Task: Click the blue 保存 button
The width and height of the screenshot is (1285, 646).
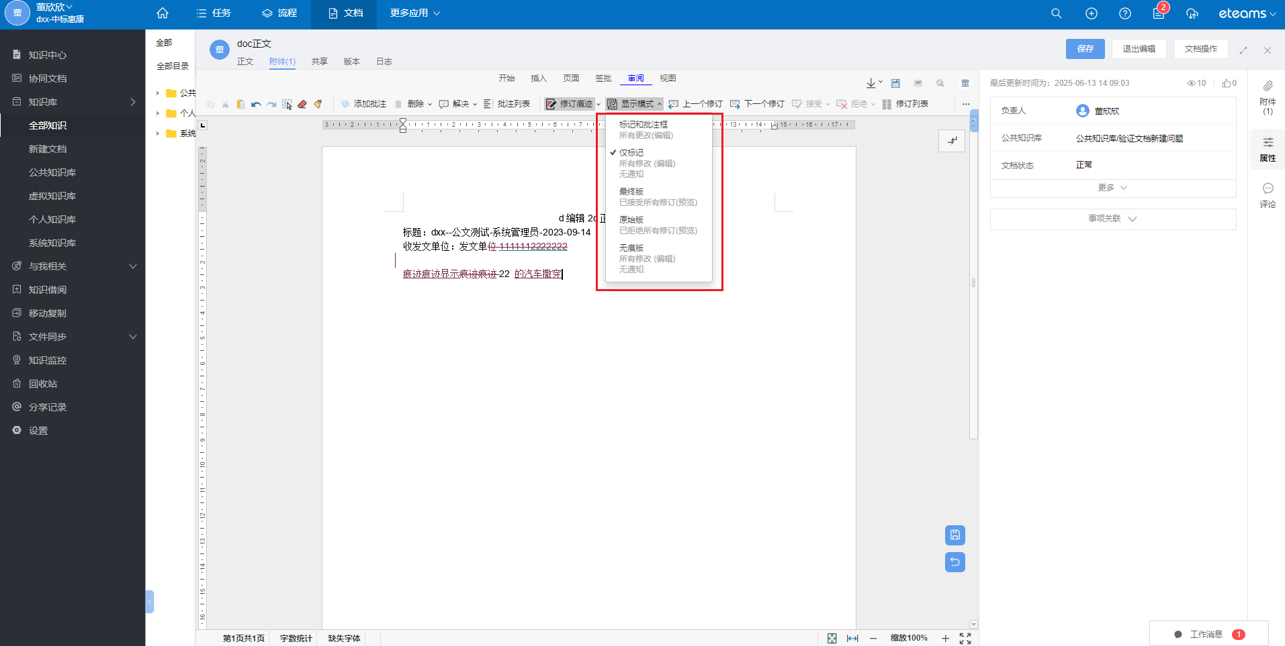Action: tap(1085, 49)
